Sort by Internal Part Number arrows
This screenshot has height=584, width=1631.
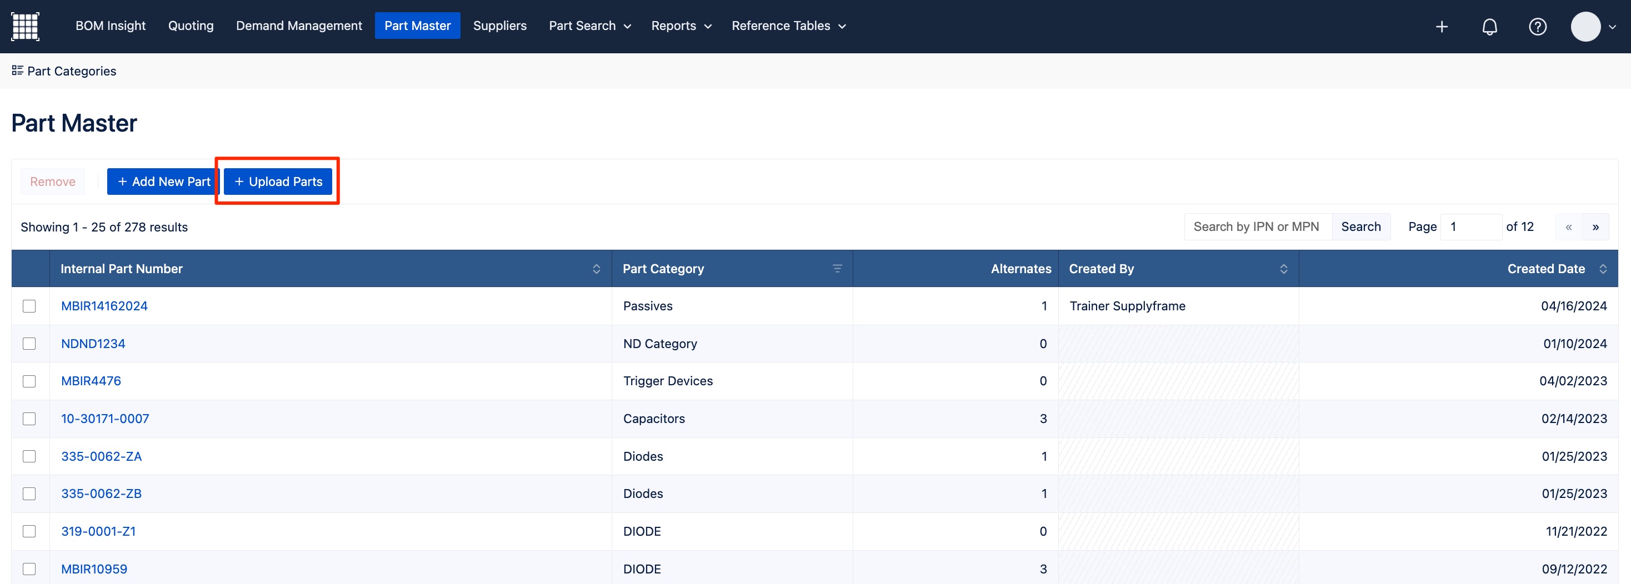click(x=596, y=269)
